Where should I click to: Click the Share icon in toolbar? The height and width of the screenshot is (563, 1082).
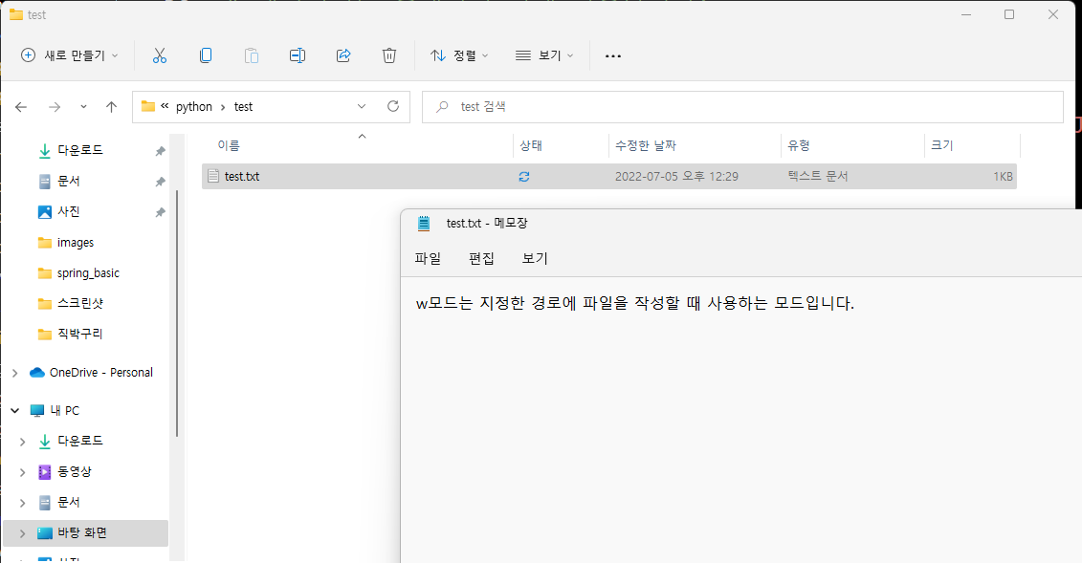(x=343, y=55)
